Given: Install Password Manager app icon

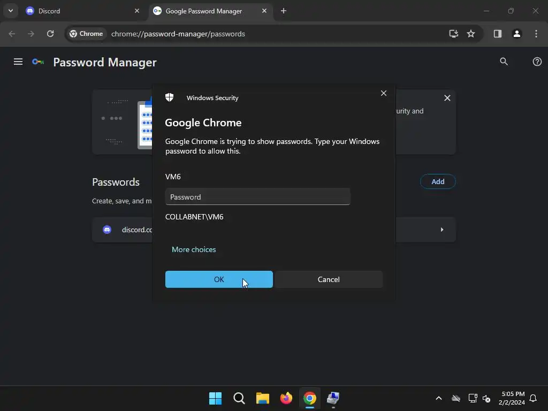Looking at the screenshot, I should (454, 34).
